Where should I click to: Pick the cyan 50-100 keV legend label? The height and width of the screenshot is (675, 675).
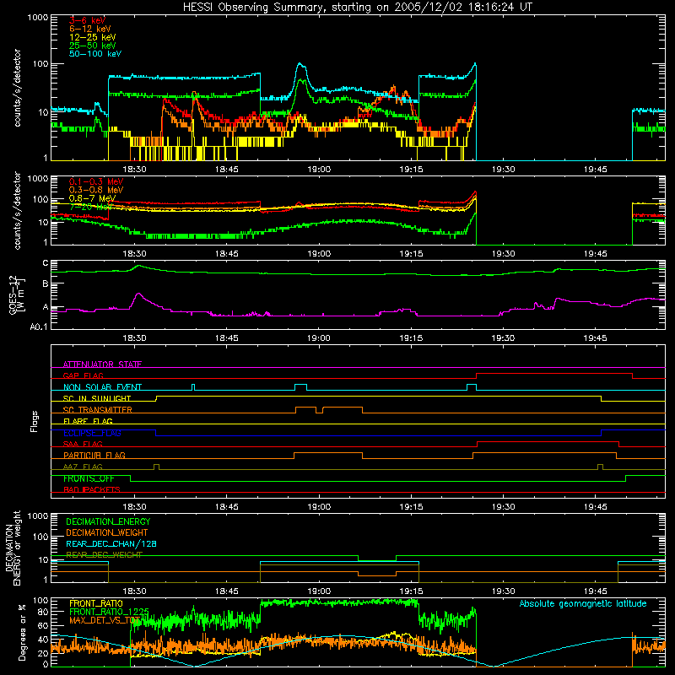(x=94, y=54)
